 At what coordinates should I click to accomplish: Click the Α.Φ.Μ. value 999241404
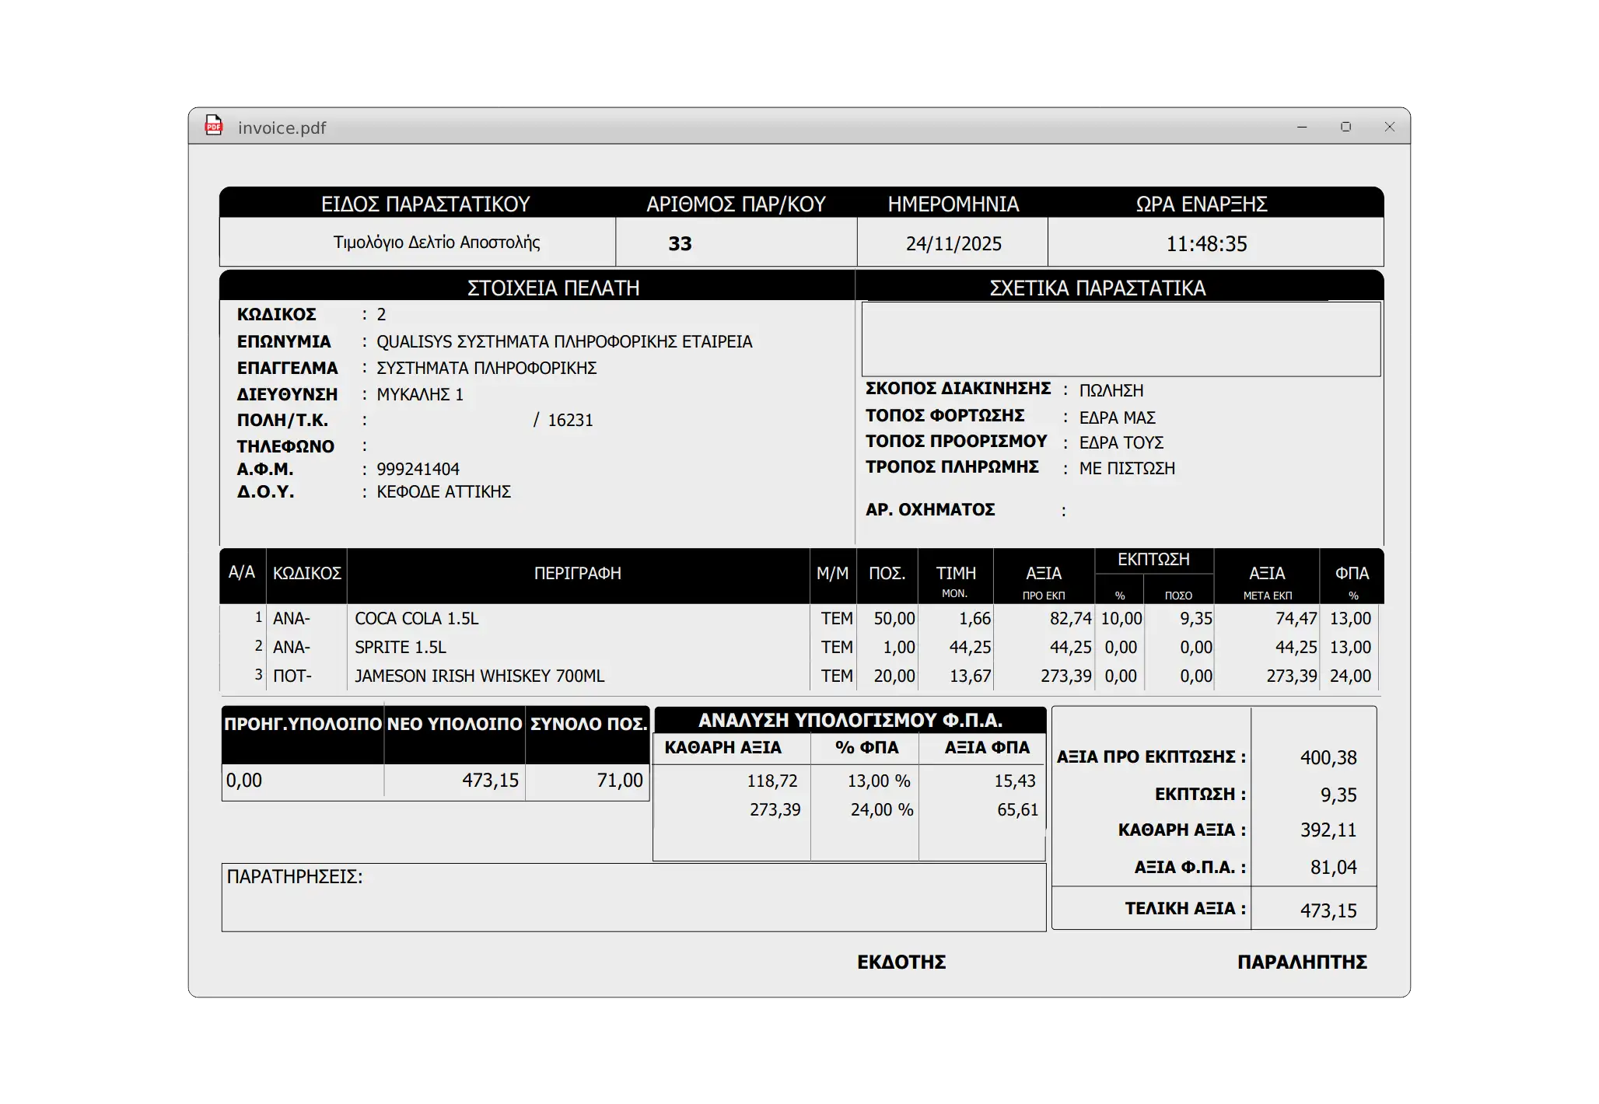coord(418,470)
